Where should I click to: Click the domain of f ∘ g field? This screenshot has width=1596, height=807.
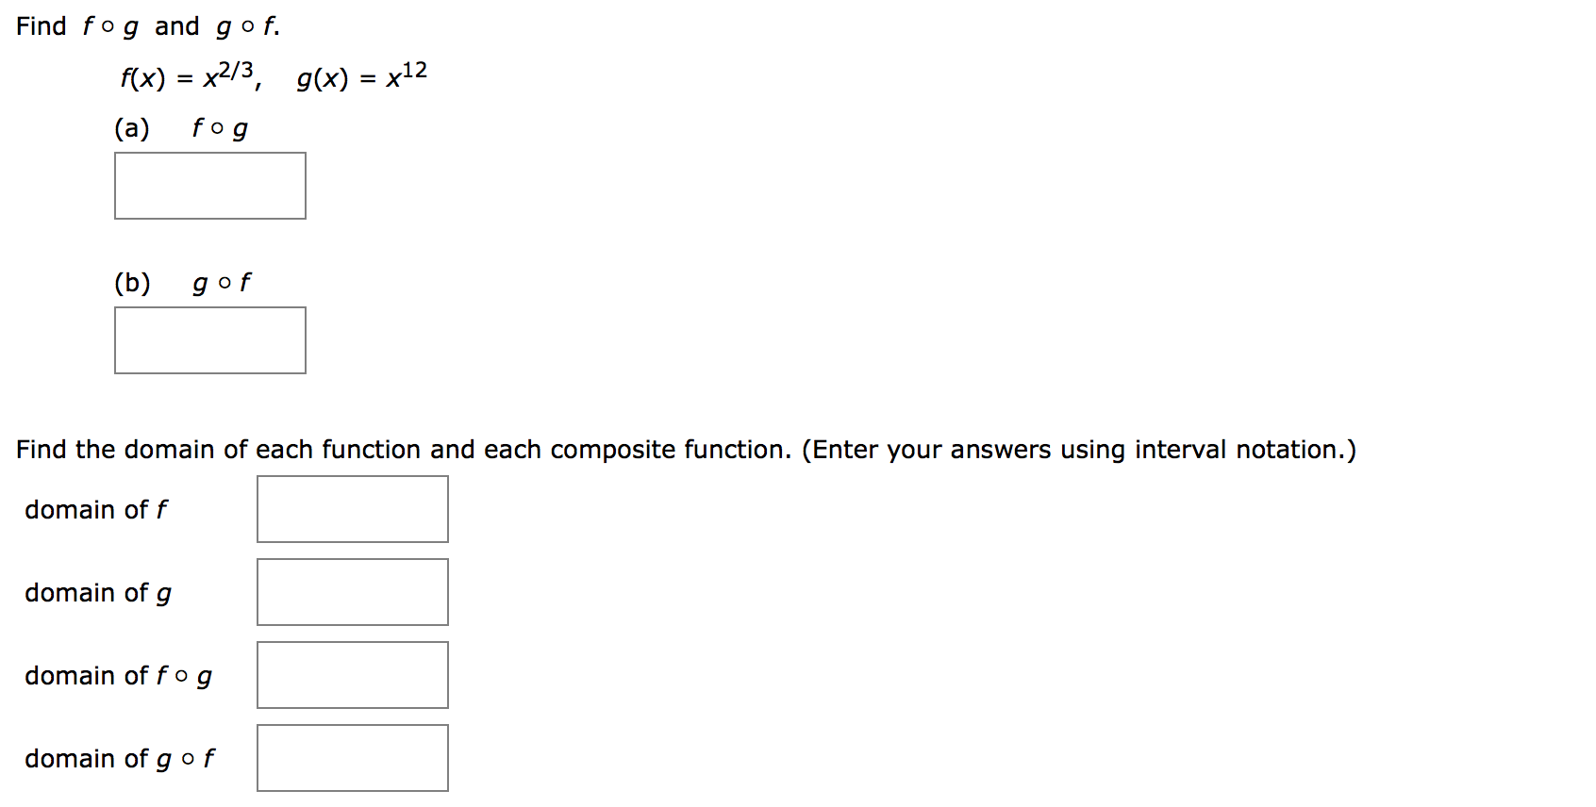[x=352, y=674]
